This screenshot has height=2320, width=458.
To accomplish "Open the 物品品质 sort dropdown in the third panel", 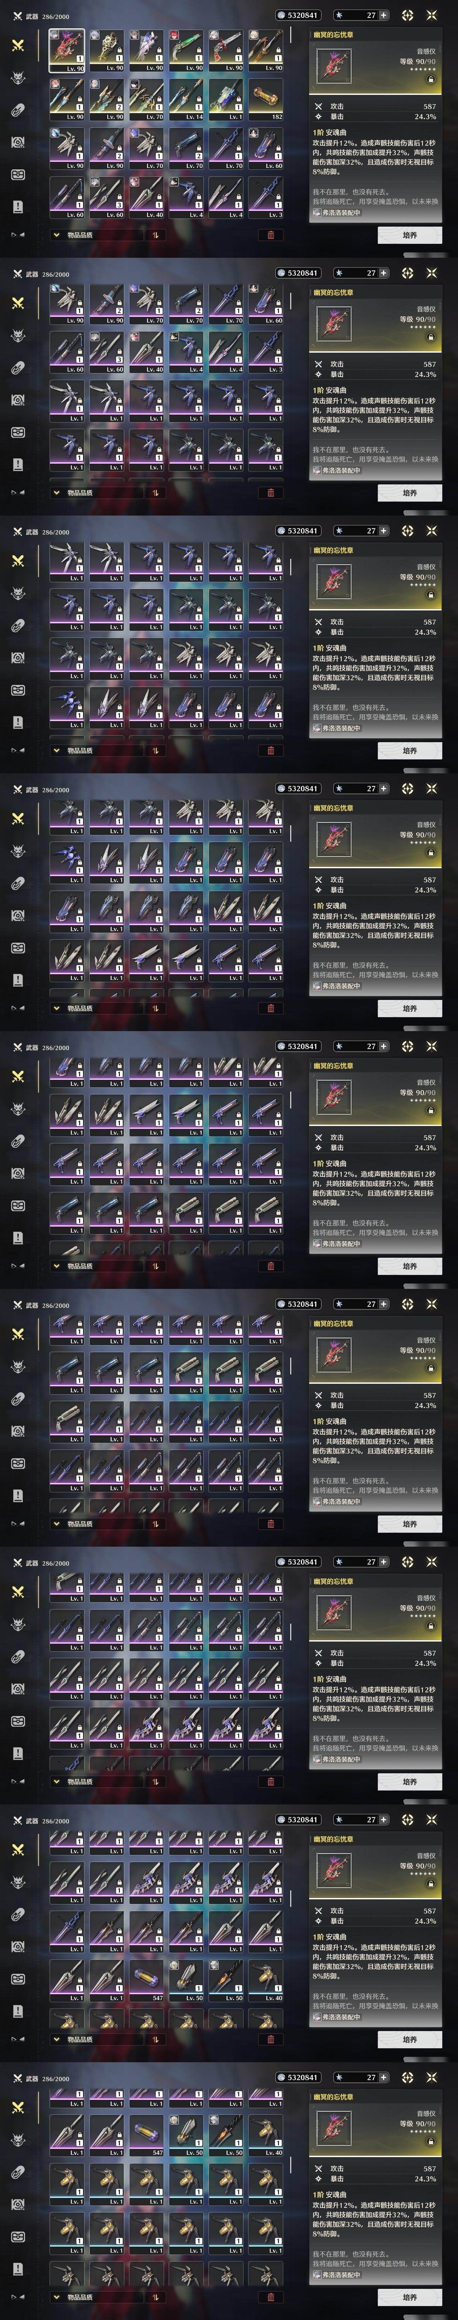I will 86,750.
